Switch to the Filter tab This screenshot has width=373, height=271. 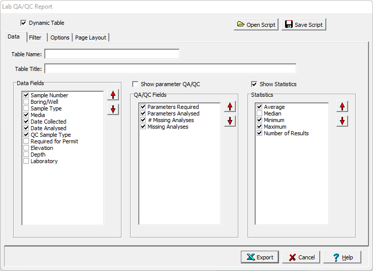click(35, 37)
